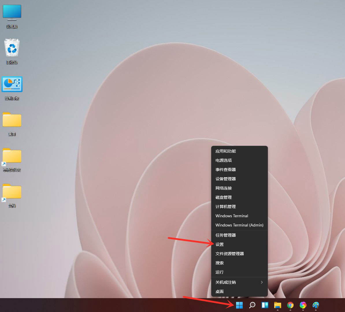Select 设置 in the context menu

[x=220, y=244]
